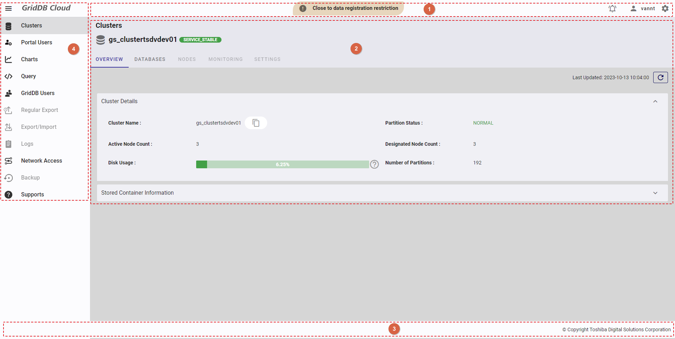Click the Clusters database icon in sidebar
Image resolution: width=675 pixels, height=339 pixels.
click(8, 26)
